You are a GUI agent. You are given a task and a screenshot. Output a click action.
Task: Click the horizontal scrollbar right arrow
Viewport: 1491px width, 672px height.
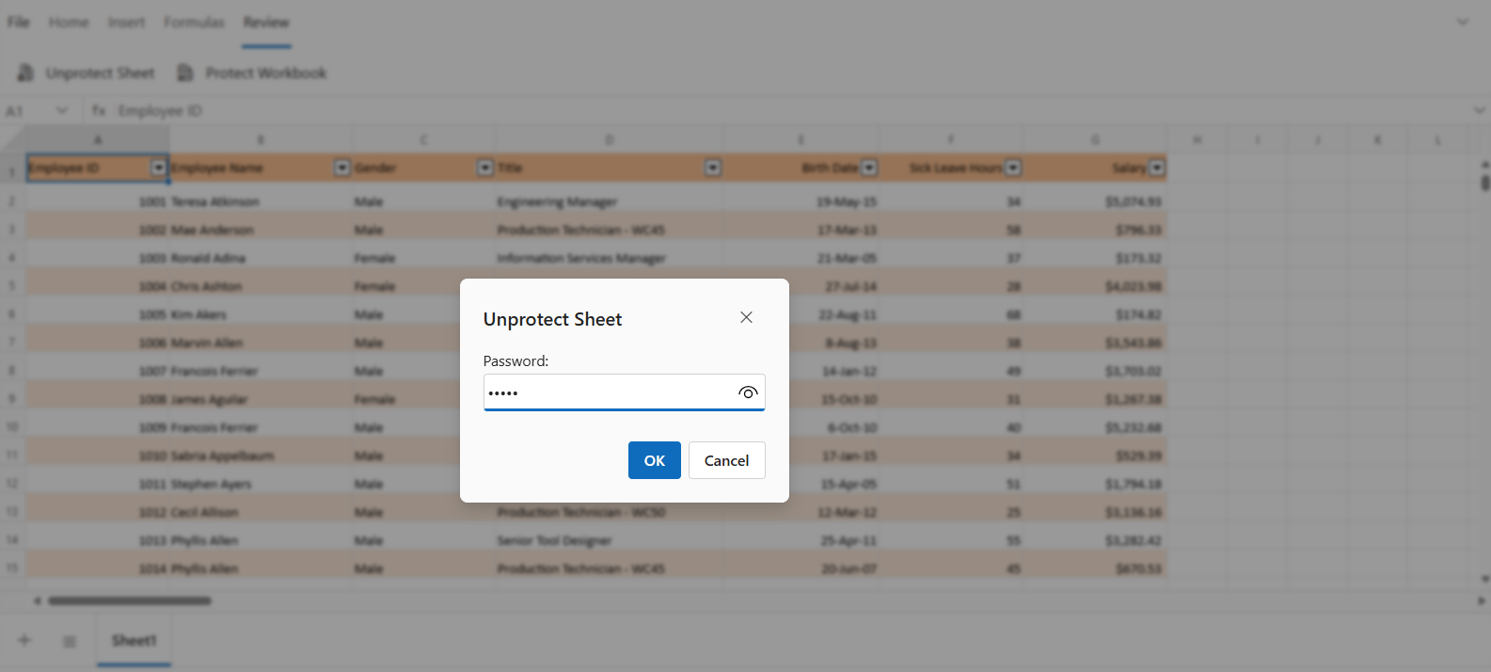point(1480,600)
